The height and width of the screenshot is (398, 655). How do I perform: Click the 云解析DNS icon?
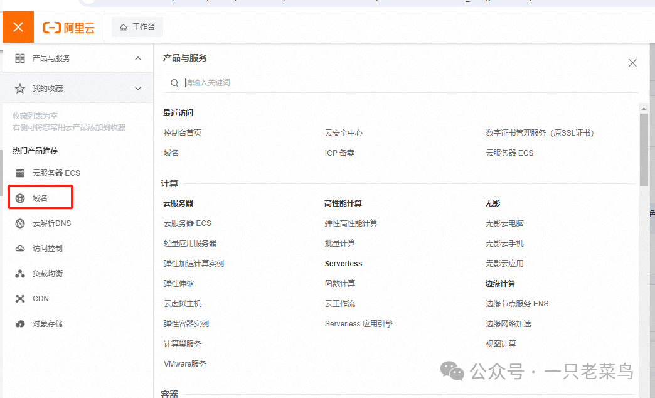[20, 223]
